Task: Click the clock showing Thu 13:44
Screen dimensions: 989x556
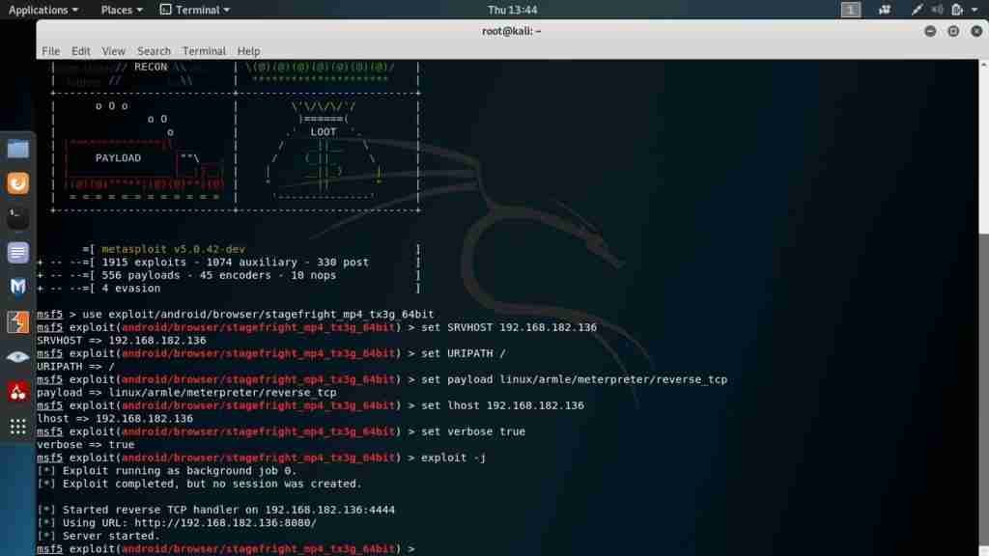Action: [512, 10]
